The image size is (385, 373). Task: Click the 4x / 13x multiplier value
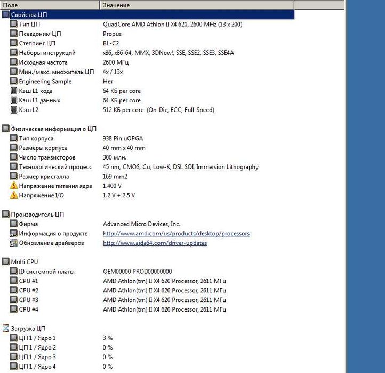tap(113, 72)
